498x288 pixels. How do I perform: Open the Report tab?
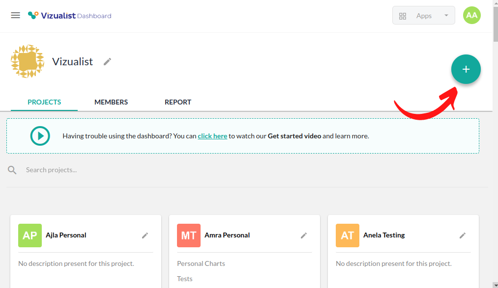178,102
